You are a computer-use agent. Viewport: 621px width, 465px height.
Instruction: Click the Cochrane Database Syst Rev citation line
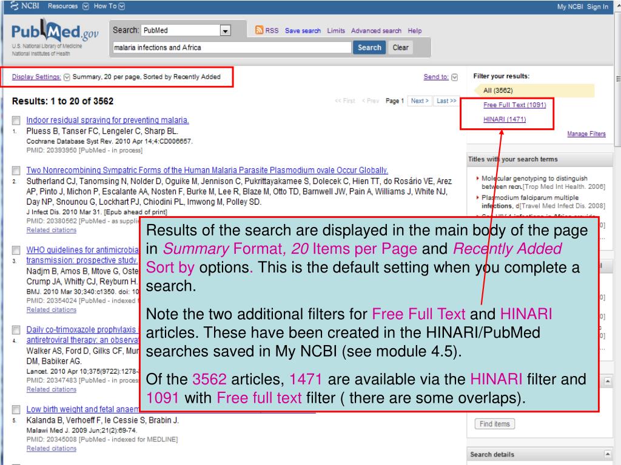click(x=109, y=141)
